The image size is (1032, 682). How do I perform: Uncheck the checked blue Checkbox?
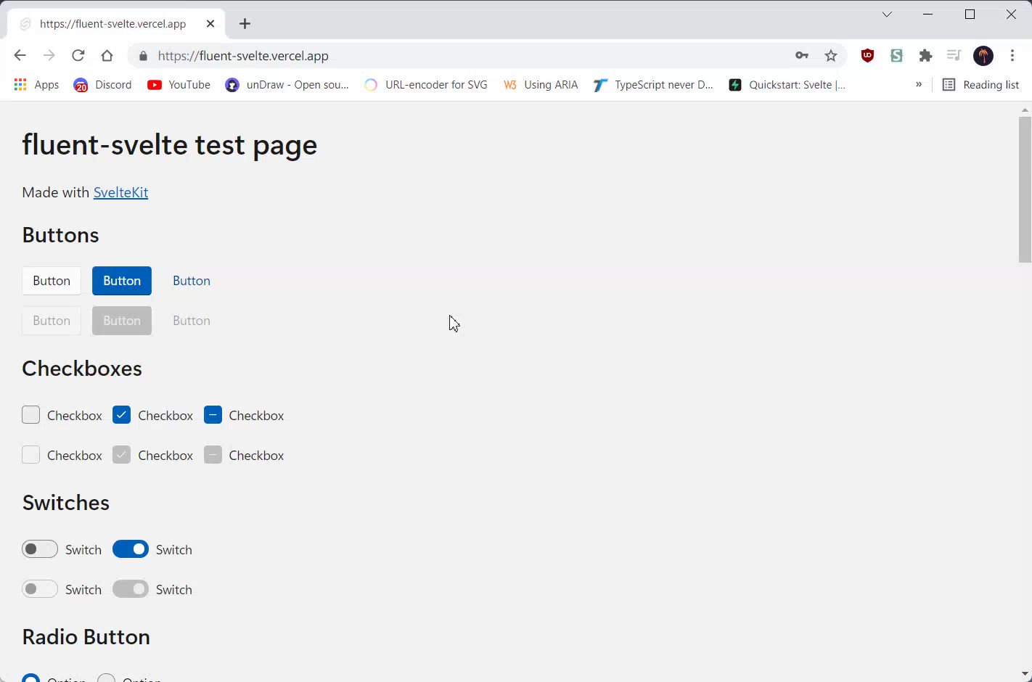coord(121,415)
